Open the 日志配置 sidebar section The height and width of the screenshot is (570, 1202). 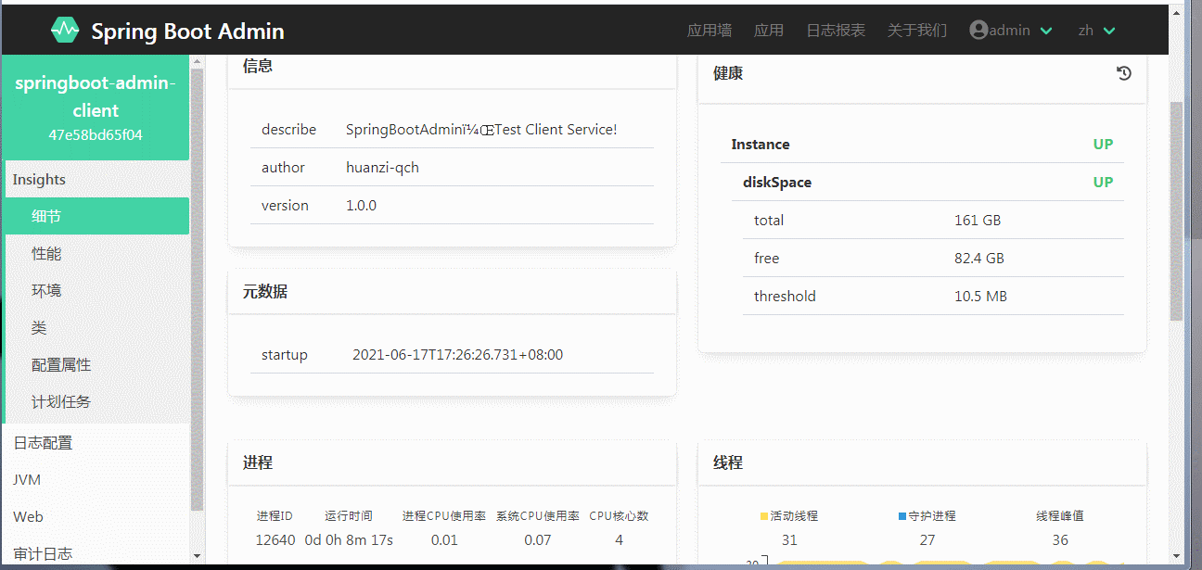[x=95, y=443]
